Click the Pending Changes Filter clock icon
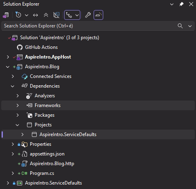 (18, 15)
